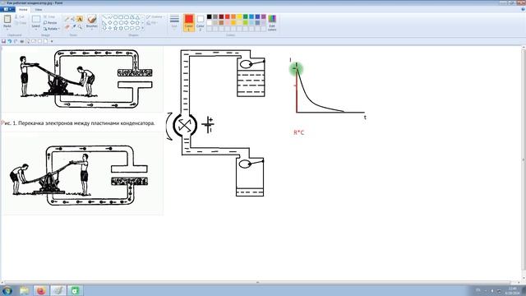Viewport: 526px width, 296px height.
Task: Click the Windows Start button
Action: click(x=7, y=290)
